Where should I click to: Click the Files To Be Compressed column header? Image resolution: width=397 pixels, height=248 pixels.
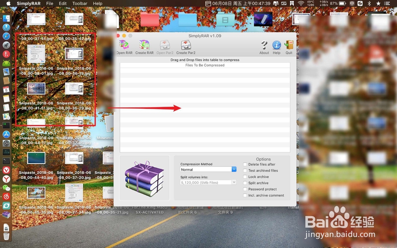[x=205, y=65]
